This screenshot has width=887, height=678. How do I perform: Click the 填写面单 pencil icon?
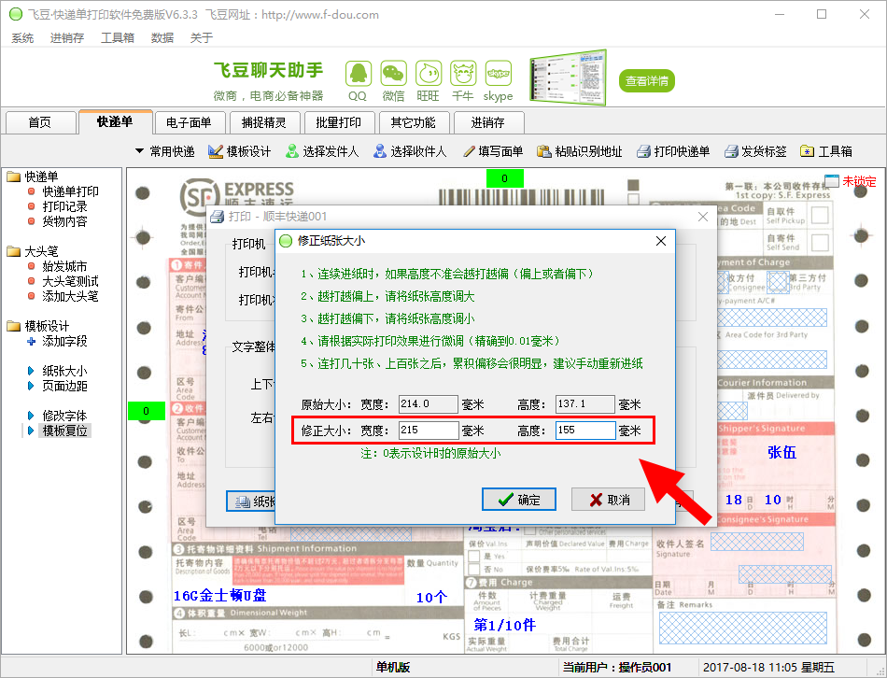click(469, 151)
